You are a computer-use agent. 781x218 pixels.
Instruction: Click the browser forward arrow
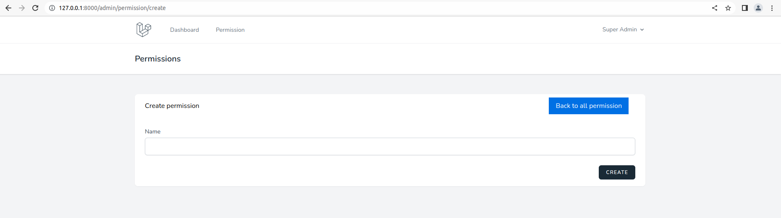[x=22, y=8]
